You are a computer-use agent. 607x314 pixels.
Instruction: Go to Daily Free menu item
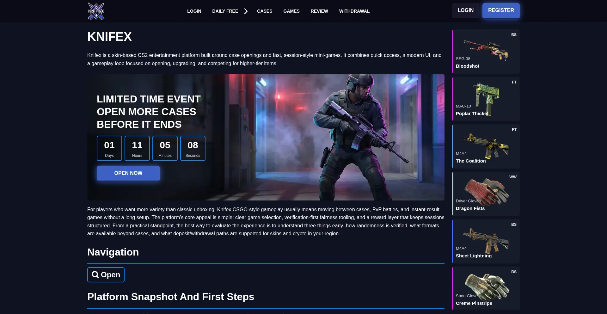(225, 11)
